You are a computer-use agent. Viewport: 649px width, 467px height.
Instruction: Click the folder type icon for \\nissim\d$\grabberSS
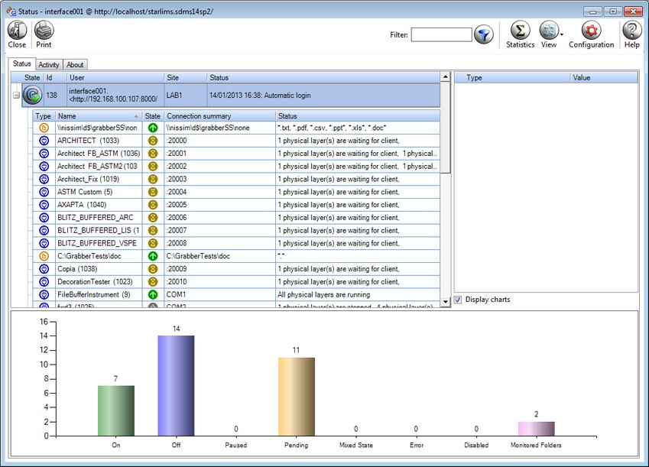44,128
